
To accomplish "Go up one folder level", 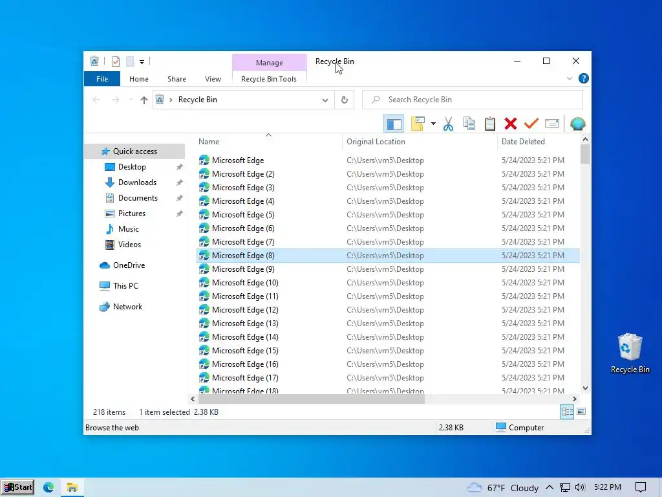I will tap(144, 100).
